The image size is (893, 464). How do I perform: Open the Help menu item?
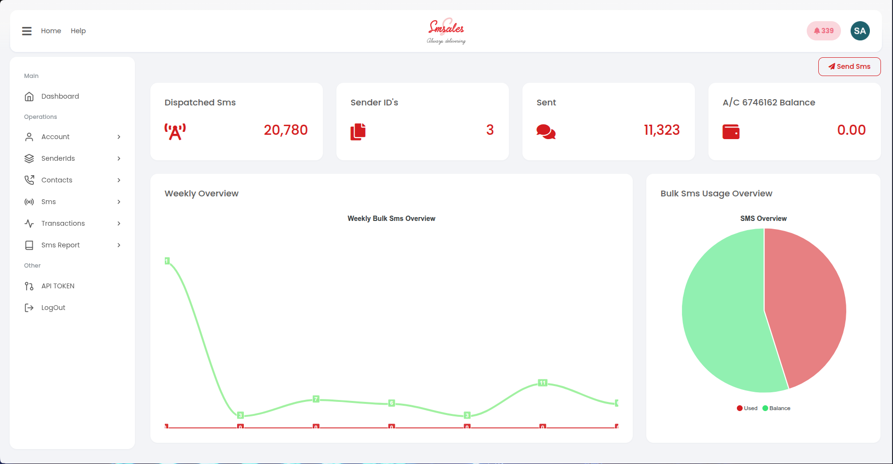click(x=78, y=30)
